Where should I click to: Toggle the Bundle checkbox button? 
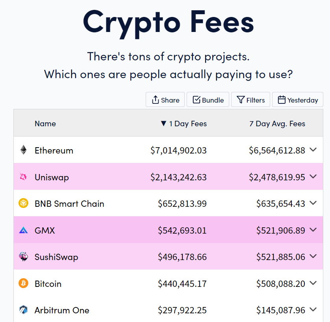click(208, 99)
